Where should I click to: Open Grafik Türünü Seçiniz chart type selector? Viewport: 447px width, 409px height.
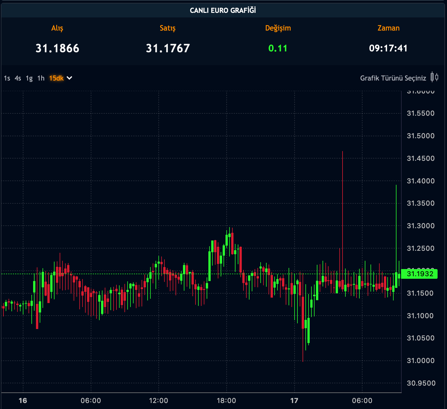tap(393, 78)
